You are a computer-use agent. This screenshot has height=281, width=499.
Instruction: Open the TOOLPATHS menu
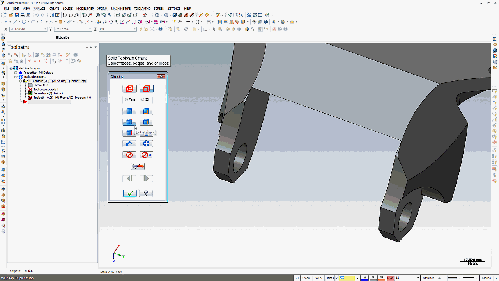(142, 9)
